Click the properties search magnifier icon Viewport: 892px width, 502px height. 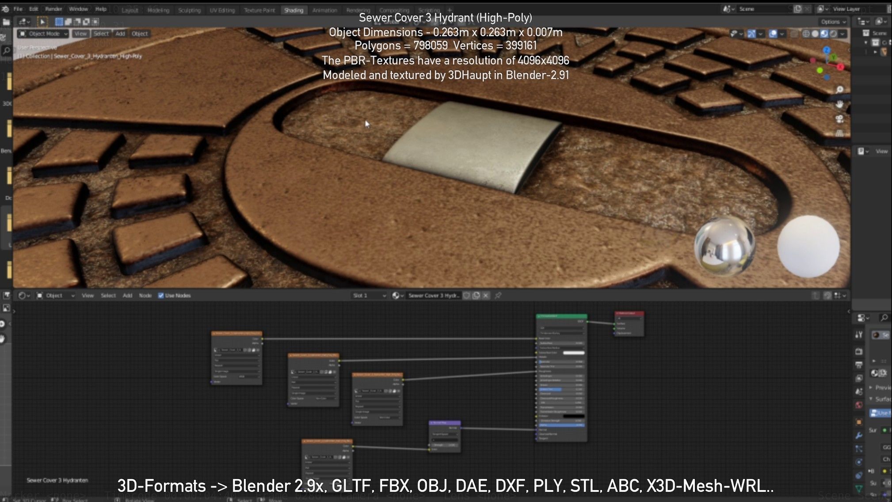[884, 318]
